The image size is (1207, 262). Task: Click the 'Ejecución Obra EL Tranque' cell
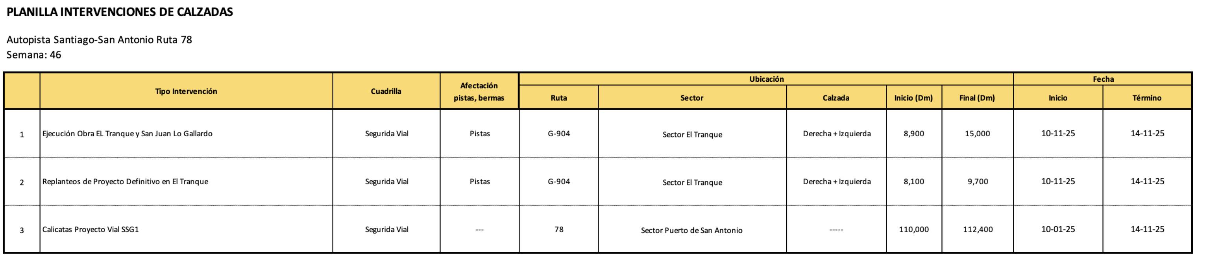pyautogui.click(x=128, y=134)
